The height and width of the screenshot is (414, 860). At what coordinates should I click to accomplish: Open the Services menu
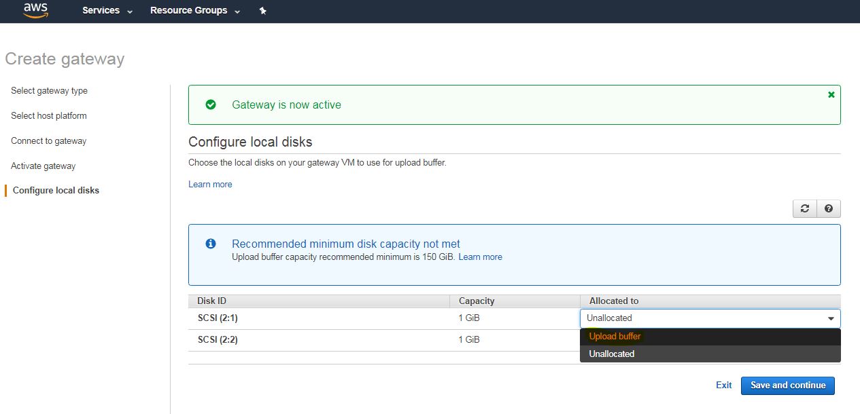click(107, 11)
